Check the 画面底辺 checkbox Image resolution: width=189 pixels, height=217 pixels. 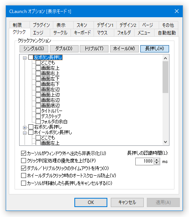[x=38, y=106]
